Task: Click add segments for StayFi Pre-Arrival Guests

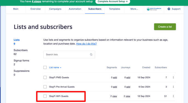Action: 115,87
